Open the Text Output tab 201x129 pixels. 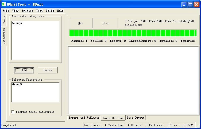[135, 118]
